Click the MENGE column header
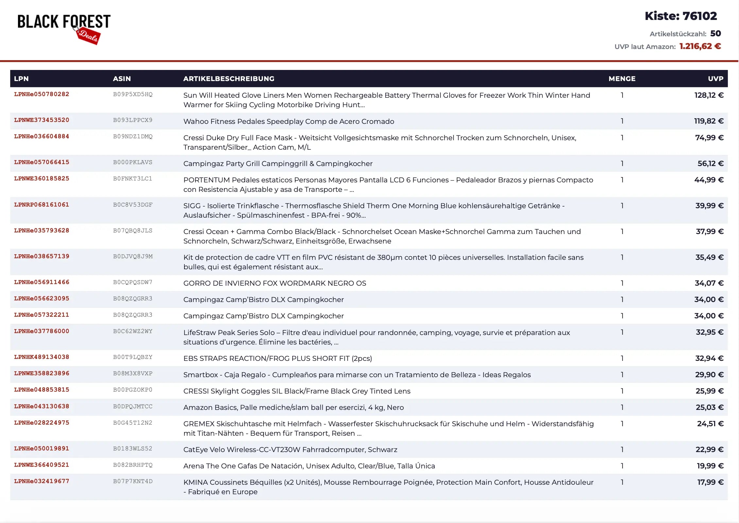 point(622,79)
